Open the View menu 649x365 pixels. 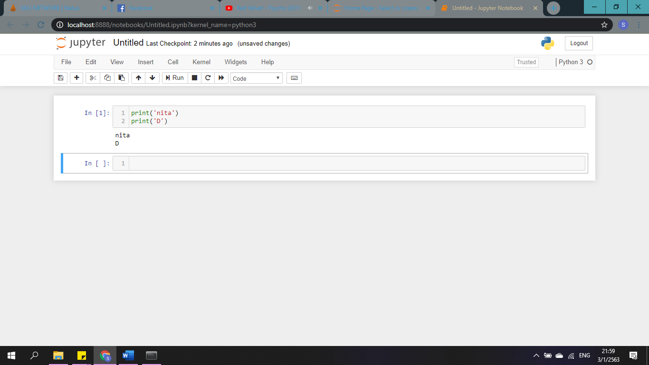coord(117,62)
